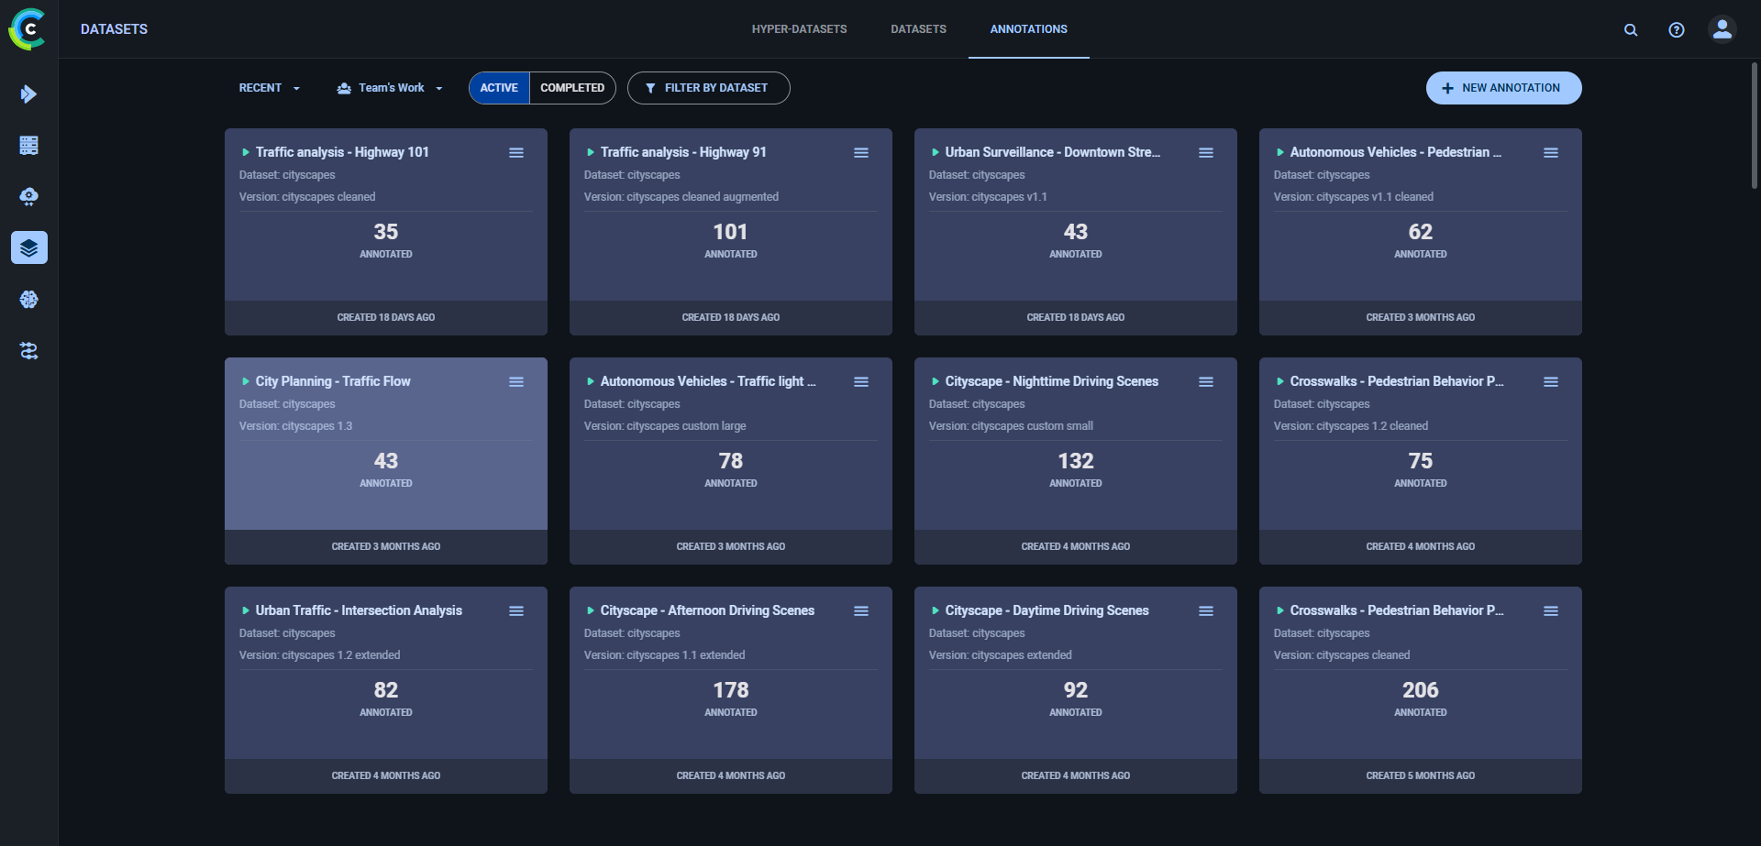1761x846 pixels.
Task: Select the Urban Traffic - Intersection Analysis card
Action: tap(385, 706)
